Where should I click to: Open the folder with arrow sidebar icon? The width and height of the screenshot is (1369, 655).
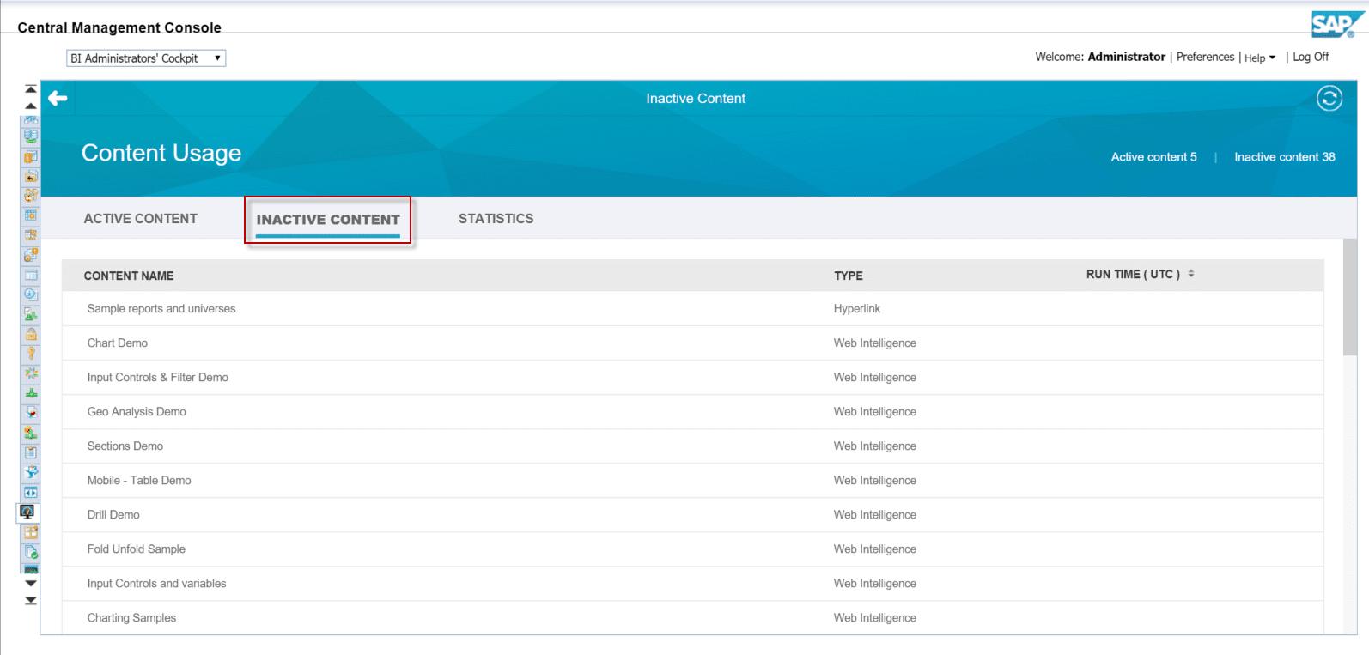click(x=31, y=176)
